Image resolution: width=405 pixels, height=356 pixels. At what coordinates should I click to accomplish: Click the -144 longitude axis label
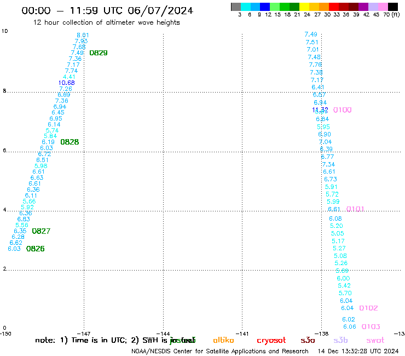tap(163, 334)
